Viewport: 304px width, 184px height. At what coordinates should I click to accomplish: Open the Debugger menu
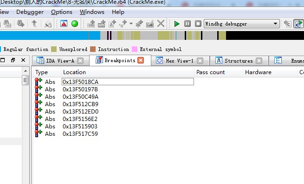pyautogui.click(x=30, y=12)
